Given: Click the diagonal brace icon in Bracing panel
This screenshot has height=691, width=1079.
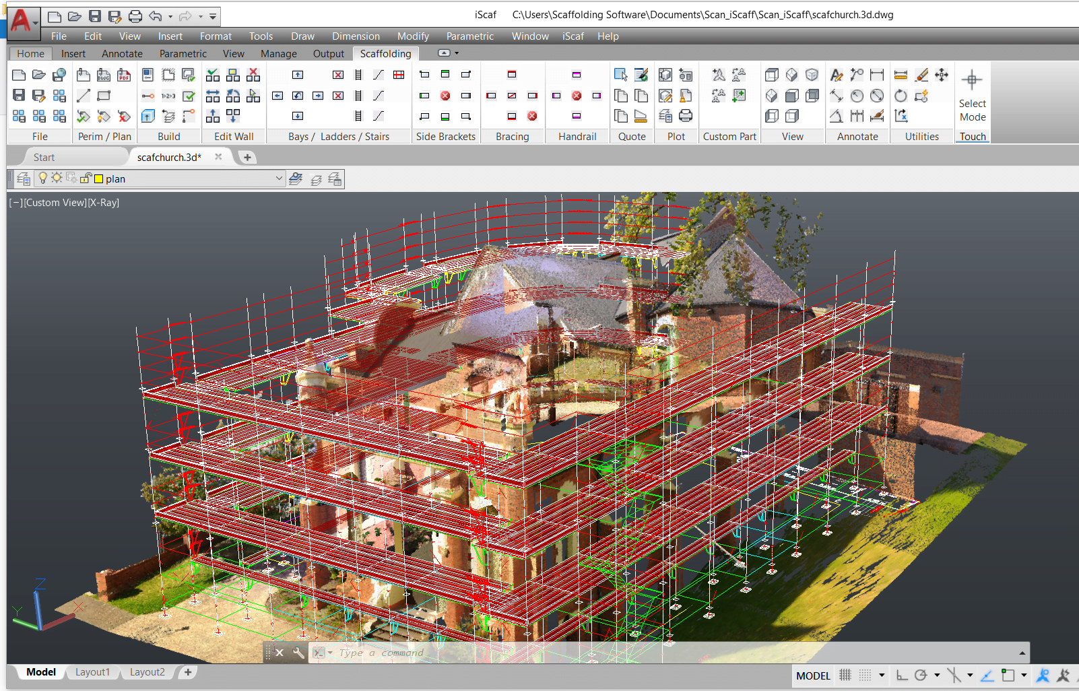Looking at the screenshot, I should (512, 96).
